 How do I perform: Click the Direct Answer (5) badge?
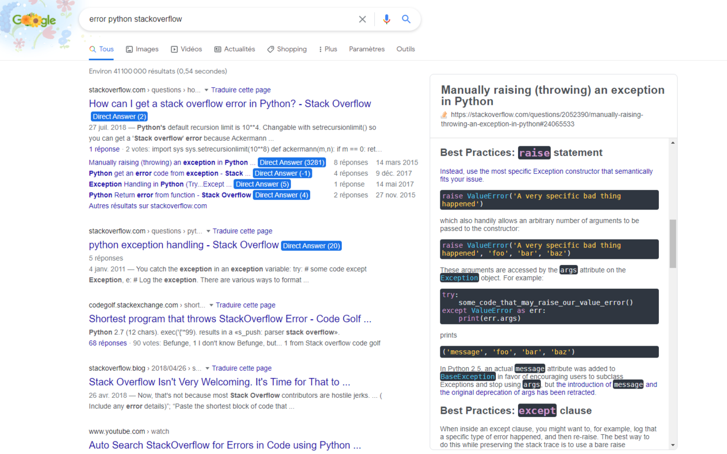pos(263,184)
